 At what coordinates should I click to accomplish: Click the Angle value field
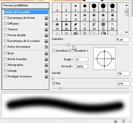click(x=81, y=59)
